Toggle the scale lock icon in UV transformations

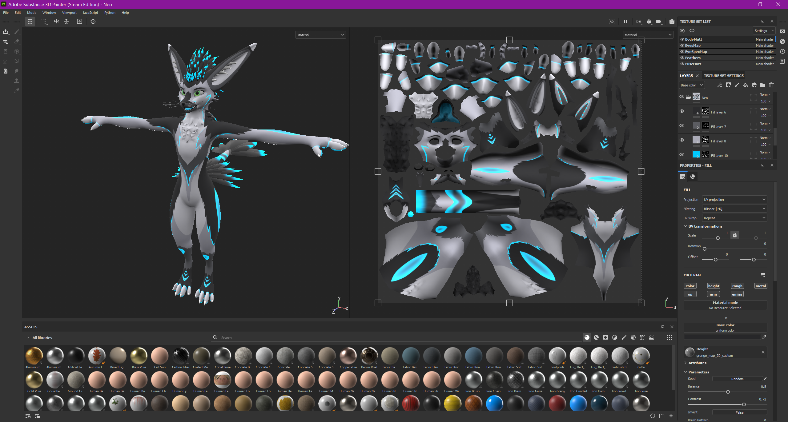click(735, 235)
